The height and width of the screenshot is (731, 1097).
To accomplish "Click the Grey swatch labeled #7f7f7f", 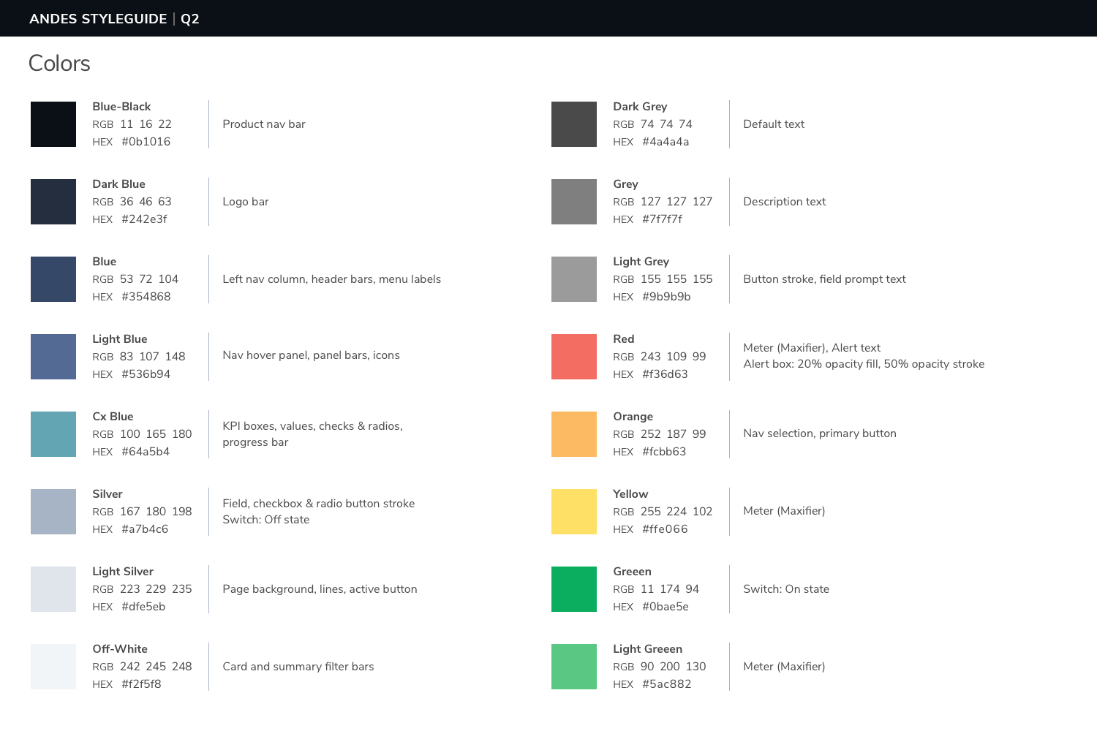I will click(574, 202).
